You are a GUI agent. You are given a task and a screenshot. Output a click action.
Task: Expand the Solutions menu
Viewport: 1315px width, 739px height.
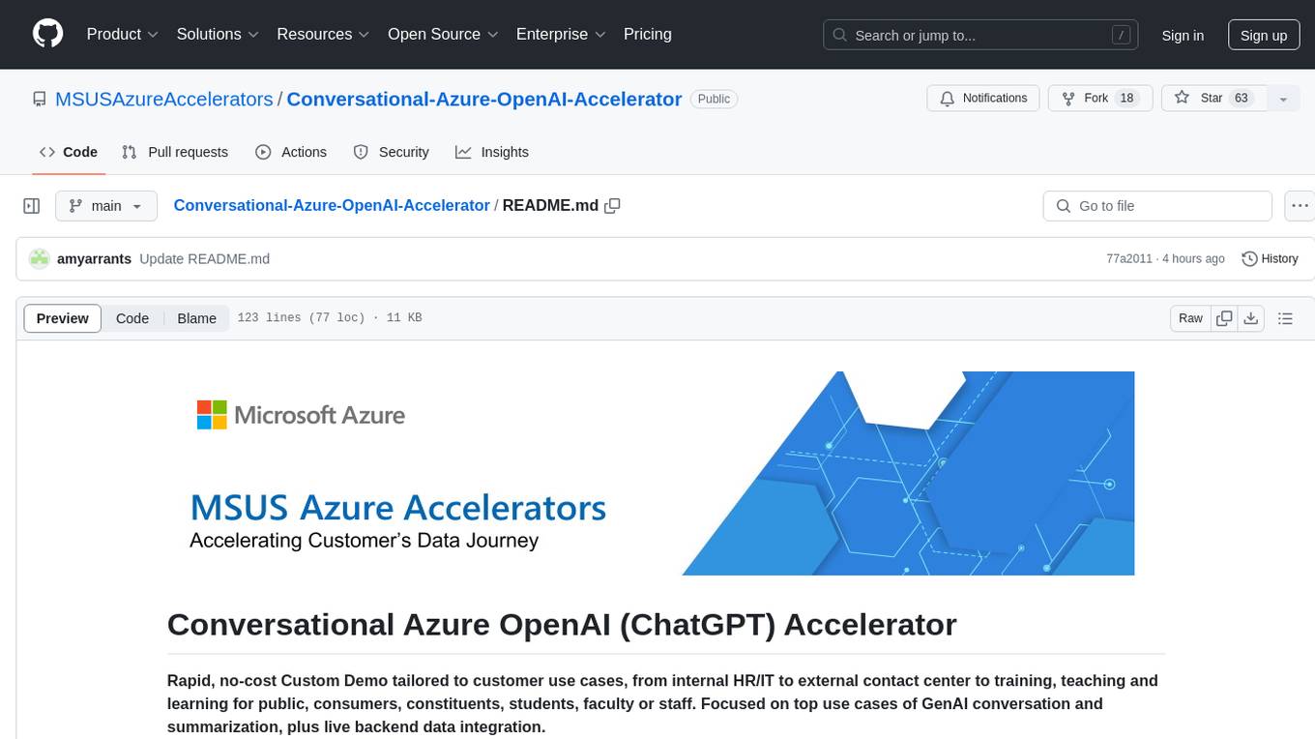[x=218, y=34]
